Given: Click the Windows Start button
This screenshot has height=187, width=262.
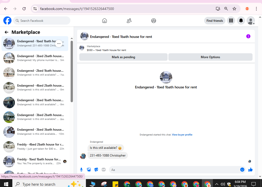Looking at the screenshot, I should pos(6,184).
